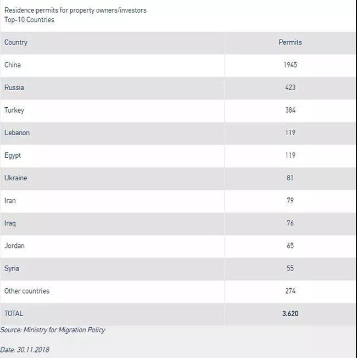Viewport: 357px width, 358px height.
Task: Click the TOTAL row label
Action: pos(14,313)
